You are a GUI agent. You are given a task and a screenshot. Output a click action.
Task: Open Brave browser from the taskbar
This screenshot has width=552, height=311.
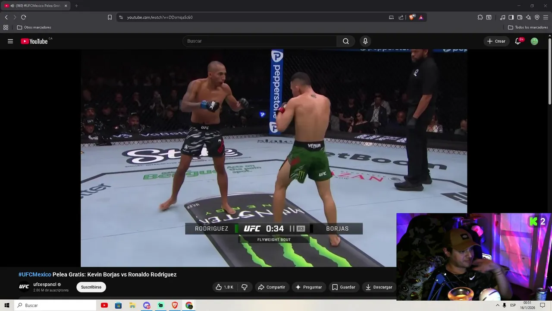click(175, 305)
